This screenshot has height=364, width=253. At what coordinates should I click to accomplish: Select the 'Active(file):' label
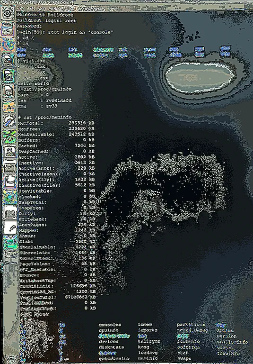(36, 180)
